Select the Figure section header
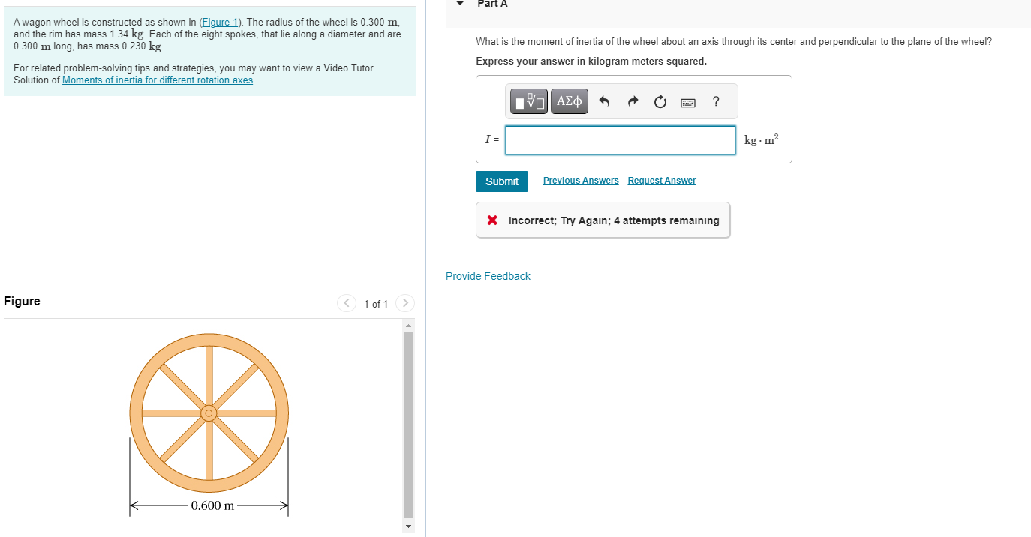This screenshot has height=537, width=1031. 22,301
